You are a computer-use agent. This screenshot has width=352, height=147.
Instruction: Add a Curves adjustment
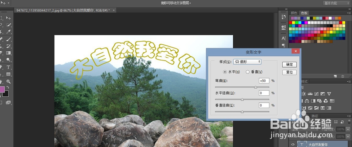[x=316, y=94]
